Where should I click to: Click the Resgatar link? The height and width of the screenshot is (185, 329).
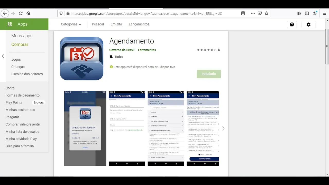12,117
